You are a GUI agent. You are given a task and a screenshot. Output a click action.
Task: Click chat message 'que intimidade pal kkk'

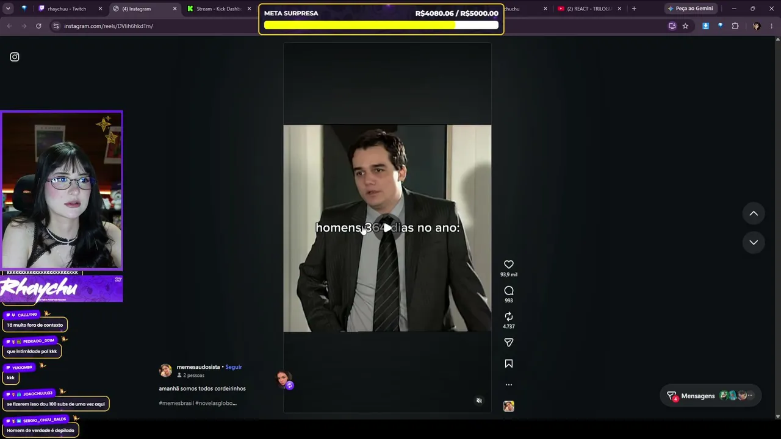coord(32,351)
